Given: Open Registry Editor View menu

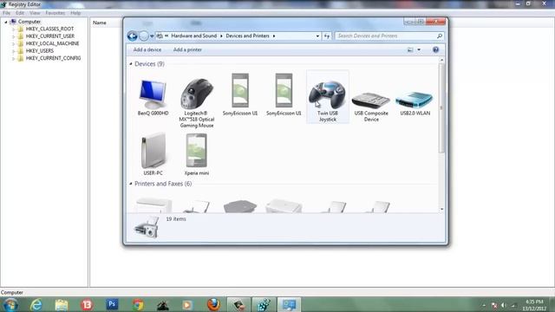Looking at the screenshot, I should [x=35, y=13].
